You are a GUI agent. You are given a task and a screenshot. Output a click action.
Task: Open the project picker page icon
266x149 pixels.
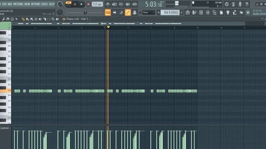click(x=221, y=12)
